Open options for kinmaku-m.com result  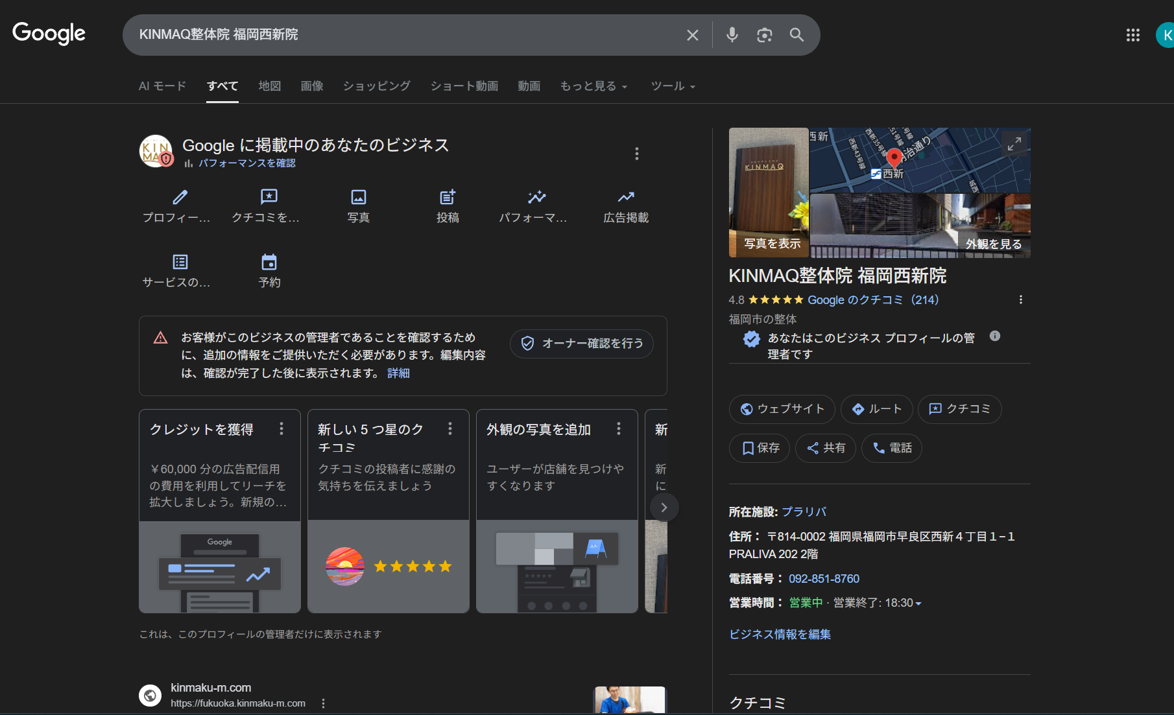[323, 703]
